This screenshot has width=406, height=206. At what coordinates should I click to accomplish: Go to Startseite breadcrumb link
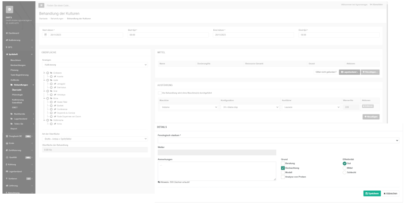[43, 19]
